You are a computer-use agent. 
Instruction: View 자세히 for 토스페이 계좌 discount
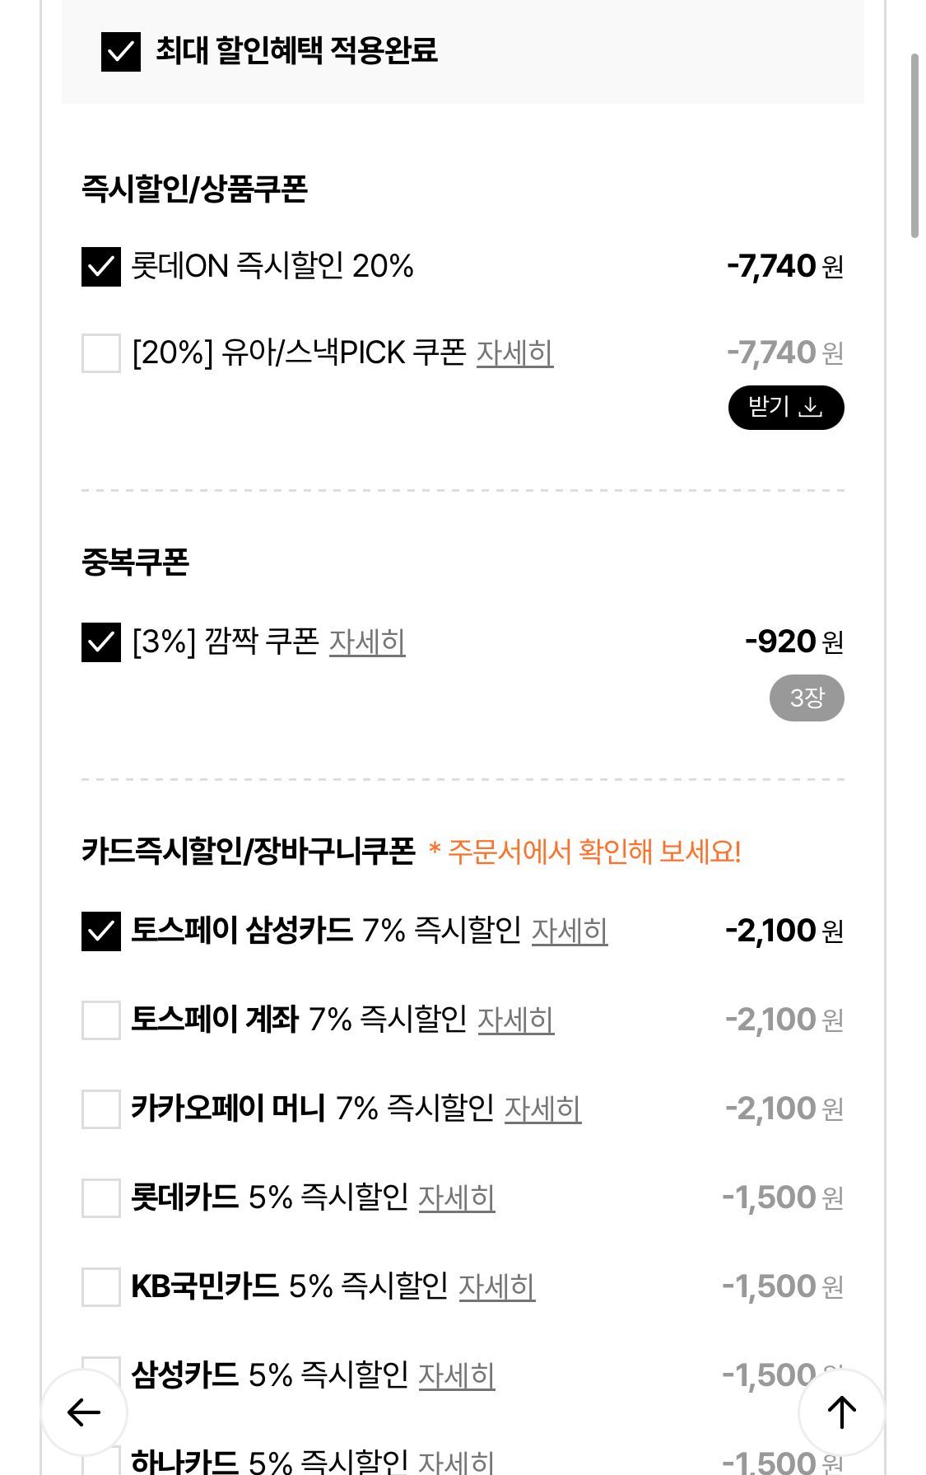[515, 1020]
